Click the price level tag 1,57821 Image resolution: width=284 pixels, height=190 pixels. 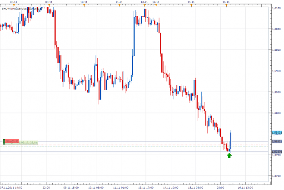click(x=277, y=141)
